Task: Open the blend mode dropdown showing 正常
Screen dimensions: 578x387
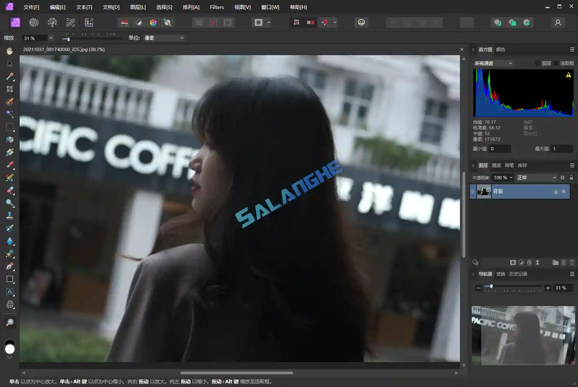Action: [x=536, y=177]
